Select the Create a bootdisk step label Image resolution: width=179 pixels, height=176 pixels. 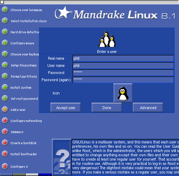(24, 143)
